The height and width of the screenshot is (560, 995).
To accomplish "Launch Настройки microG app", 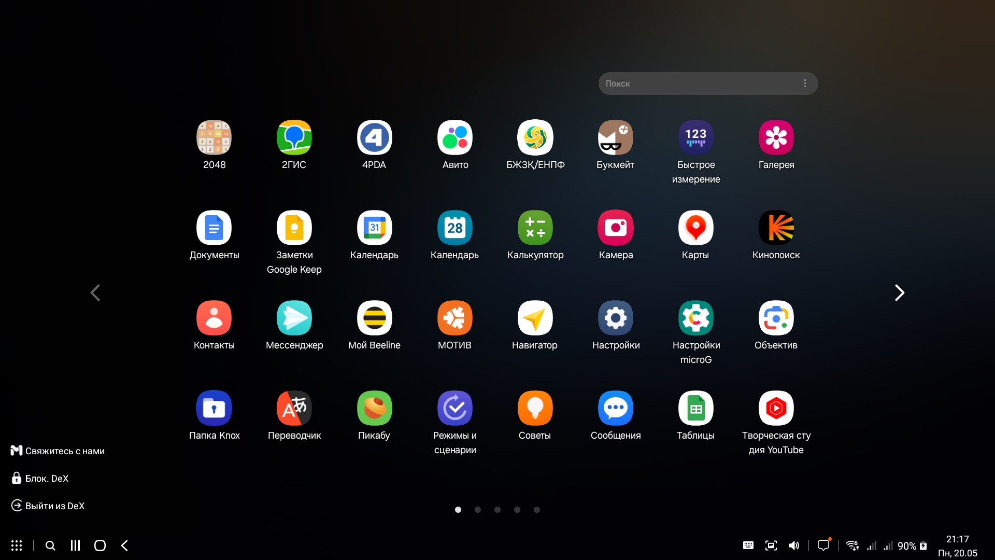I will [x=696, y=318].
